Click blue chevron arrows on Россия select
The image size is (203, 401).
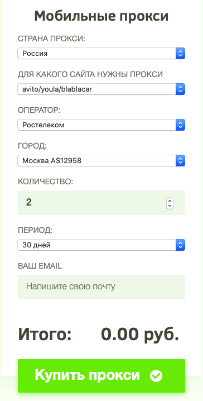point(180,54)
